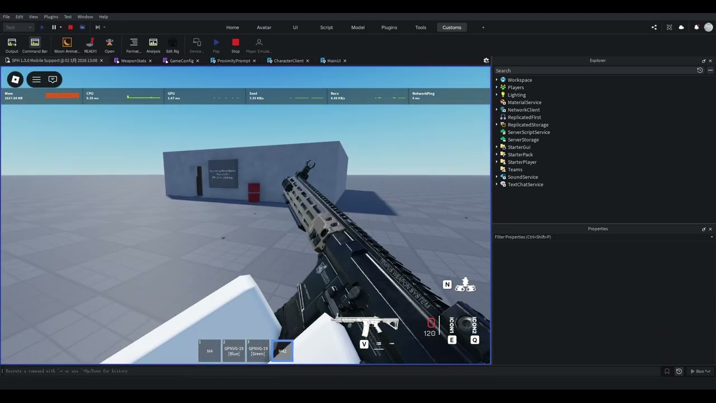716x403 pixels.
Task: Switch to the Avatar ribbon tab
Action: tap(264, 27)
